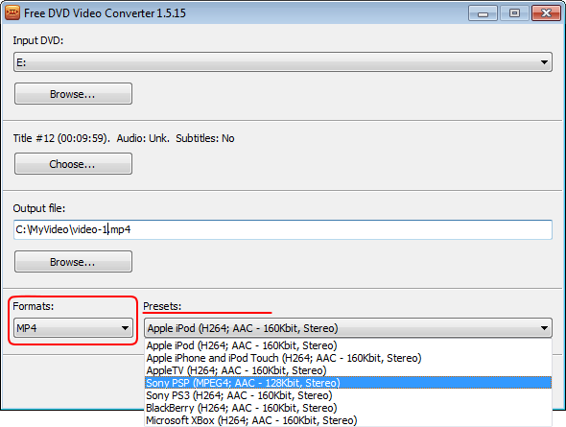Select AppleTV preset
The height and width of the screenshot is (427, 566).
348,370
